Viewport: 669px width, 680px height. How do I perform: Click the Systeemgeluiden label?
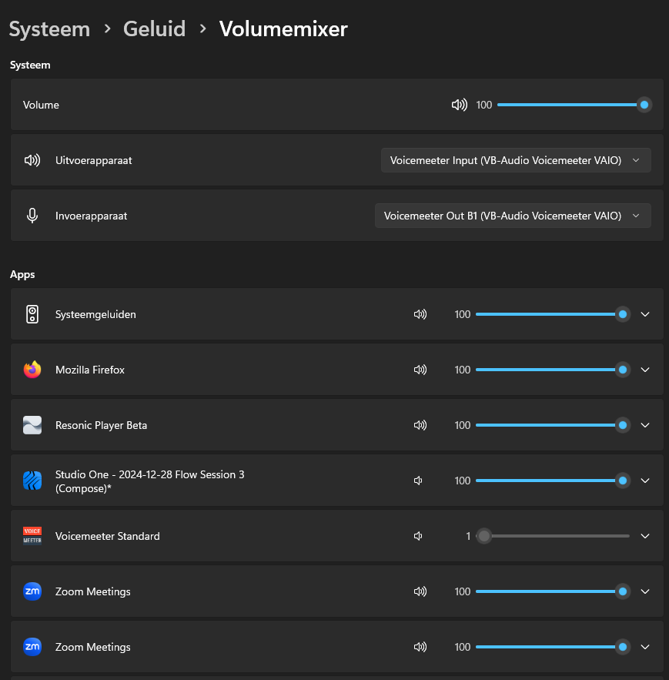(x=95, y=314)
